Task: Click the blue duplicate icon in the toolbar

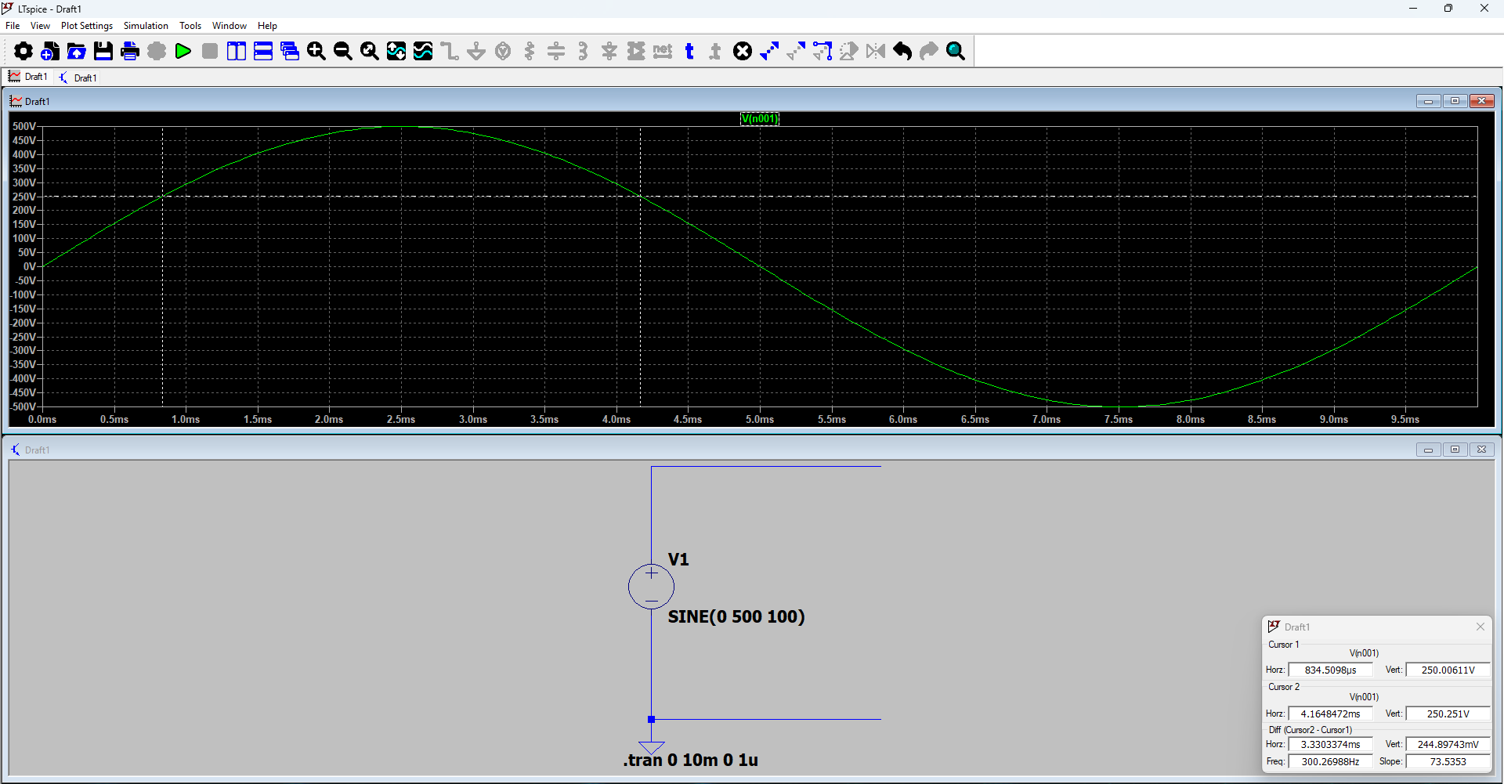Action: pyautogui.click(x=769, y=52)
